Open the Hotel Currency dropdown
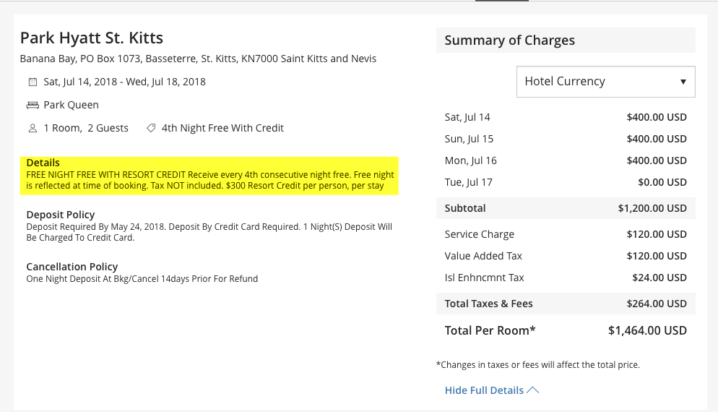Image resolution: width=718 pixels, height=412 pixels. [x=606, y=82]
